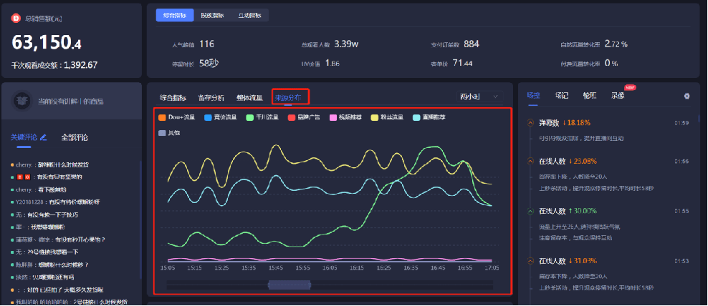Click the 弹幕数 down-trend circle icon
The width and height of the screenshot is (708, 306).
point(530,123)
